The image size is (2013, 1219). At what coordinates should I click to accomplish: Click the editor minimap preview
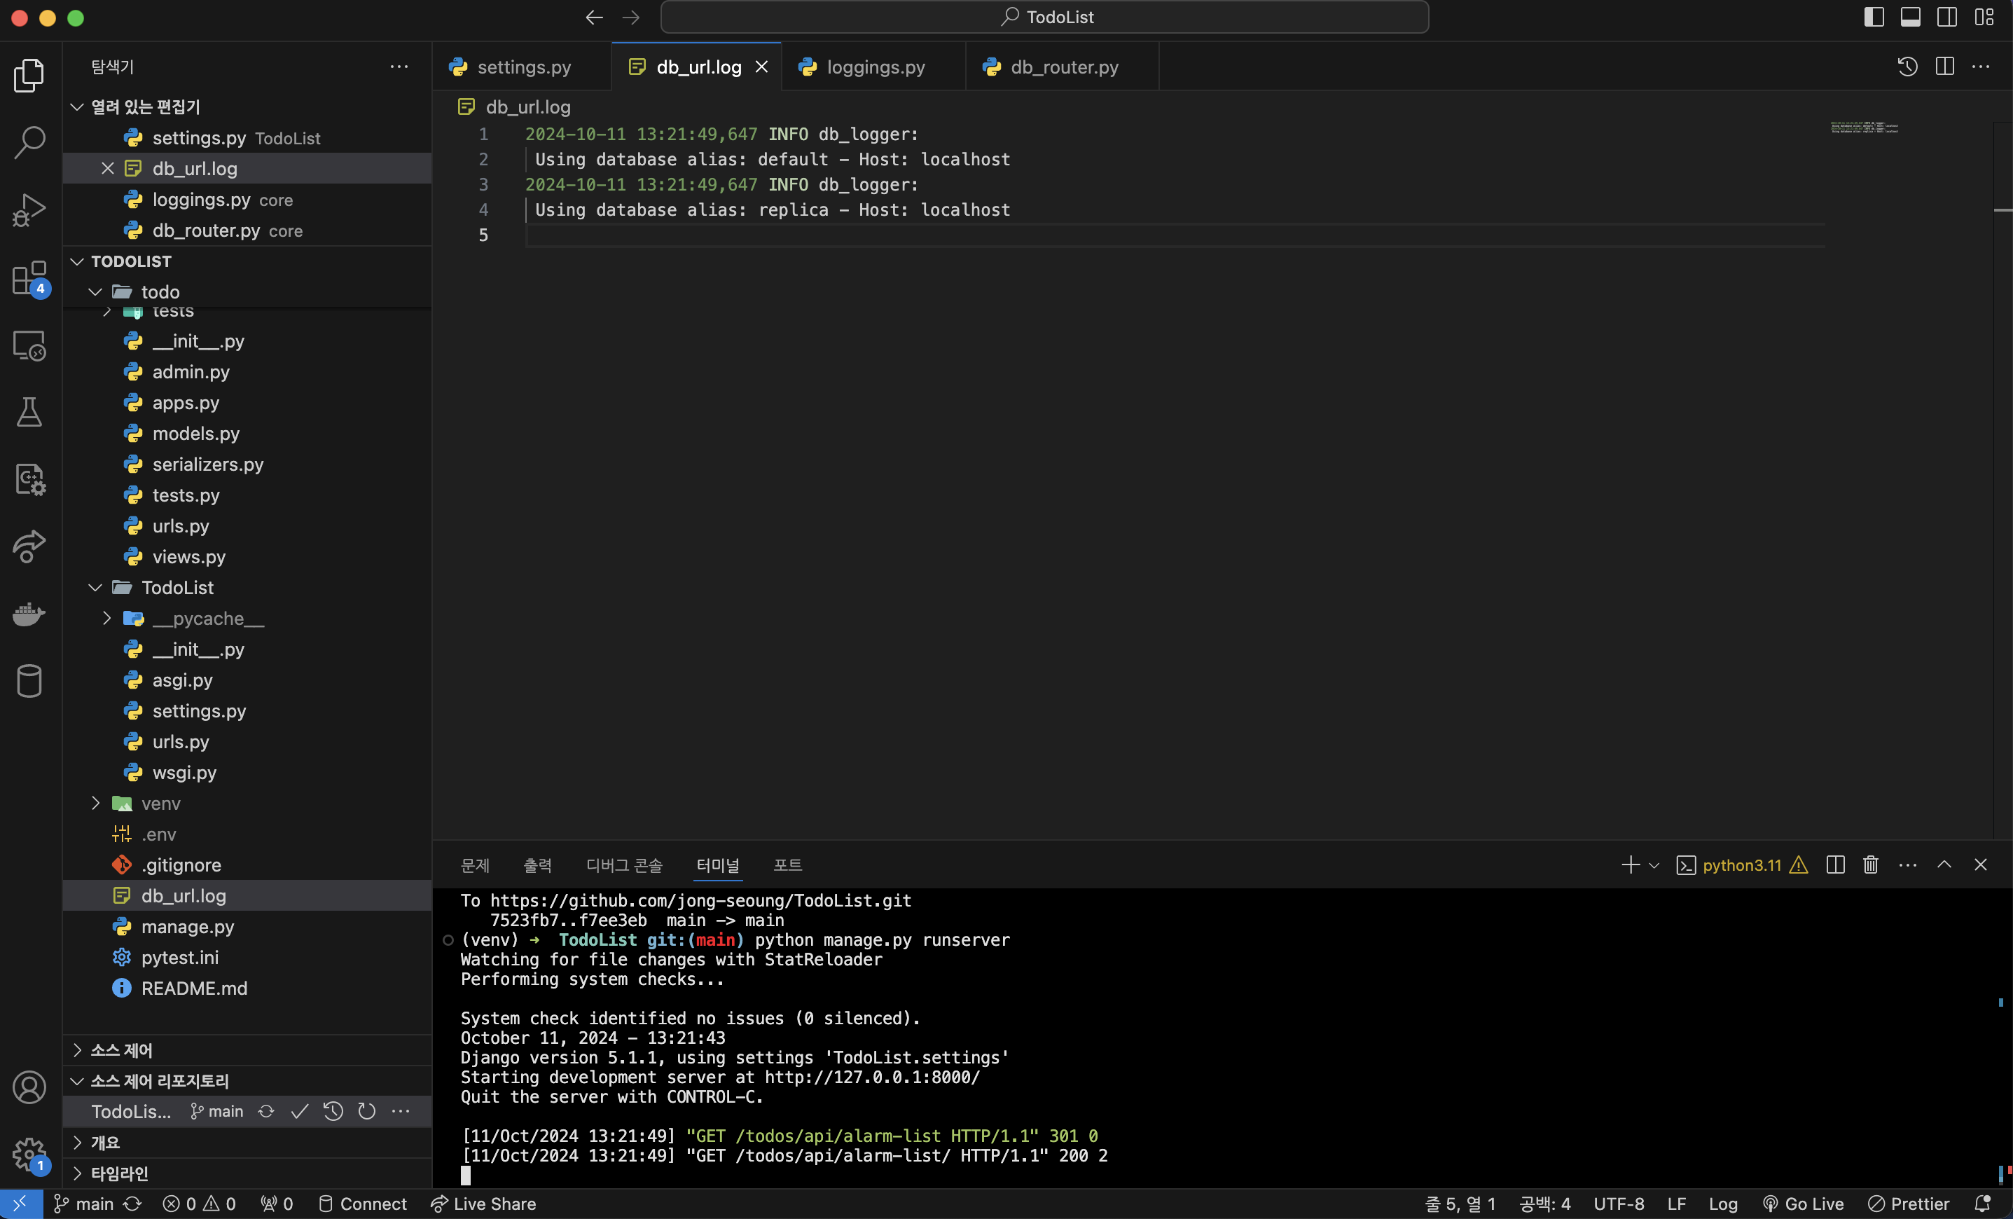pyautogui.click(x=1864, y=128)
